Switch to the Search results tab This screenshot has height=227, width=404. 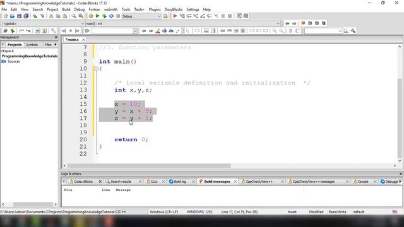pyautogui.click(x=121, y=182)
